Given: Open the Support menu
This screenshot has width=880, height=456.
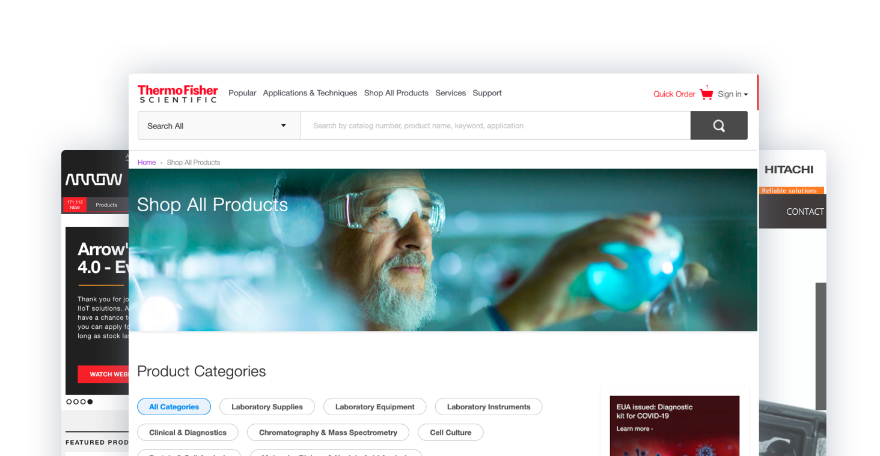Looking at the screenshot, I should point(487,93).
